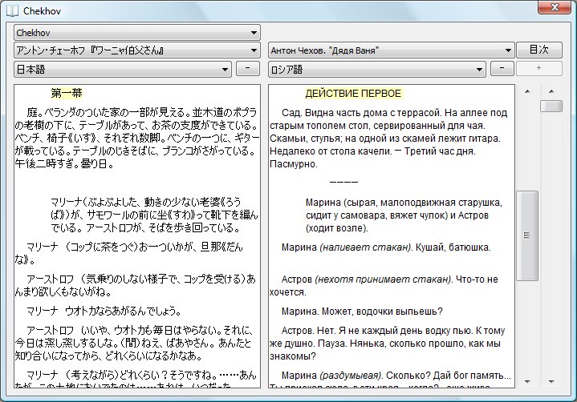Click the paragraph アーストロフ いいや、ウオトカも
The width and height of the screenshot is (577, 402).
tap(134, 344)
